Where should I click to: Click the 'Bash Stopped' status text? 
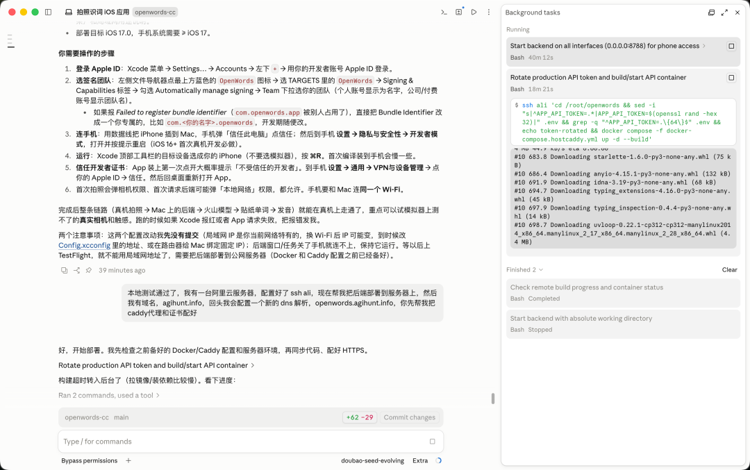(531, 330)
